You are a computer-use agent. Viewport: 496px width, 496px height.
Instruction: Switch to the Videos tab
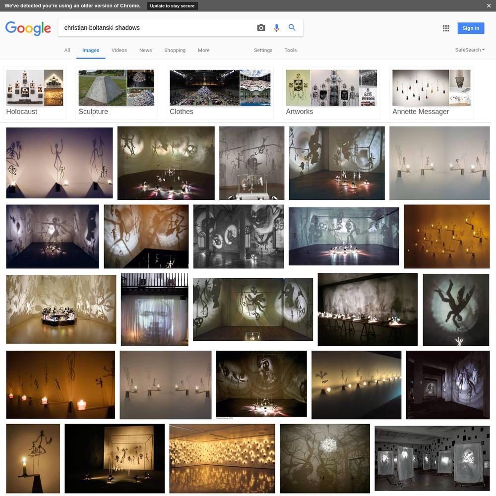(x=119, y=50)
